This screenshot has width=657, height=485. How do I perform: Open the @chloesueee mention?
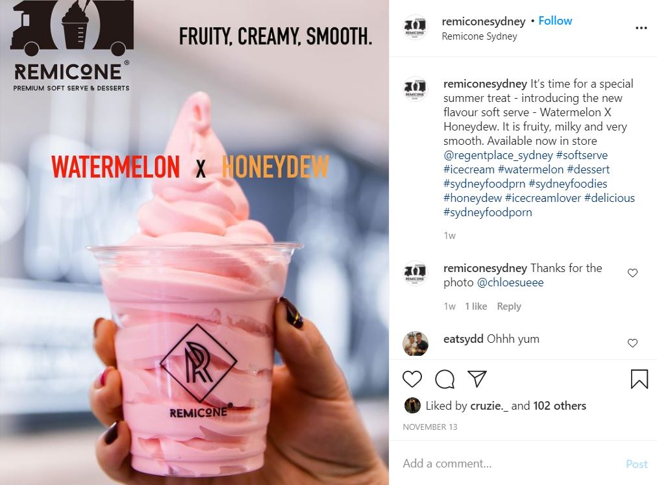(x=510, y=282)
